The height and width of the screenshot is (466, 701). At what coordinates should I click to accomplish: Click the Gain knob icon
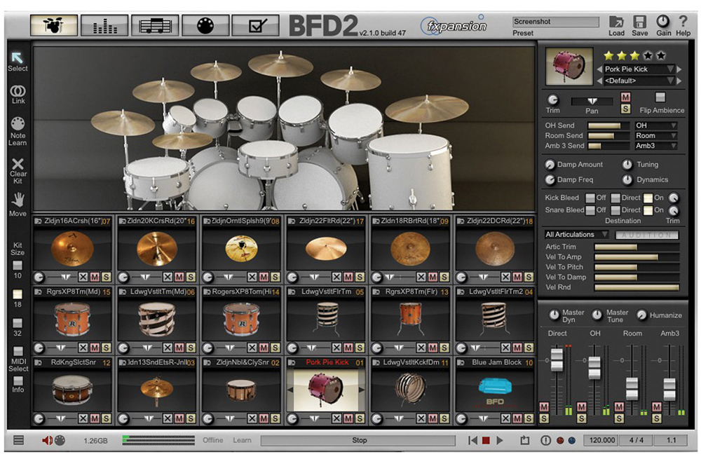coord(663,22)
